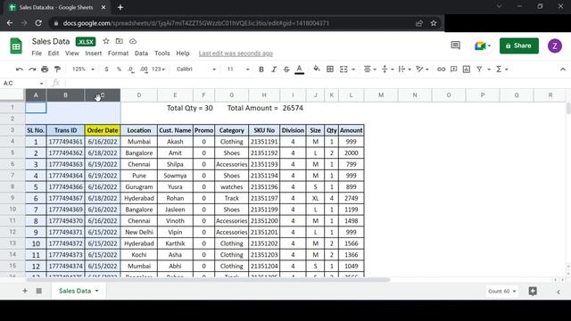Open the Borders tool
Screen dimensions: 571x321
[330, 70]
